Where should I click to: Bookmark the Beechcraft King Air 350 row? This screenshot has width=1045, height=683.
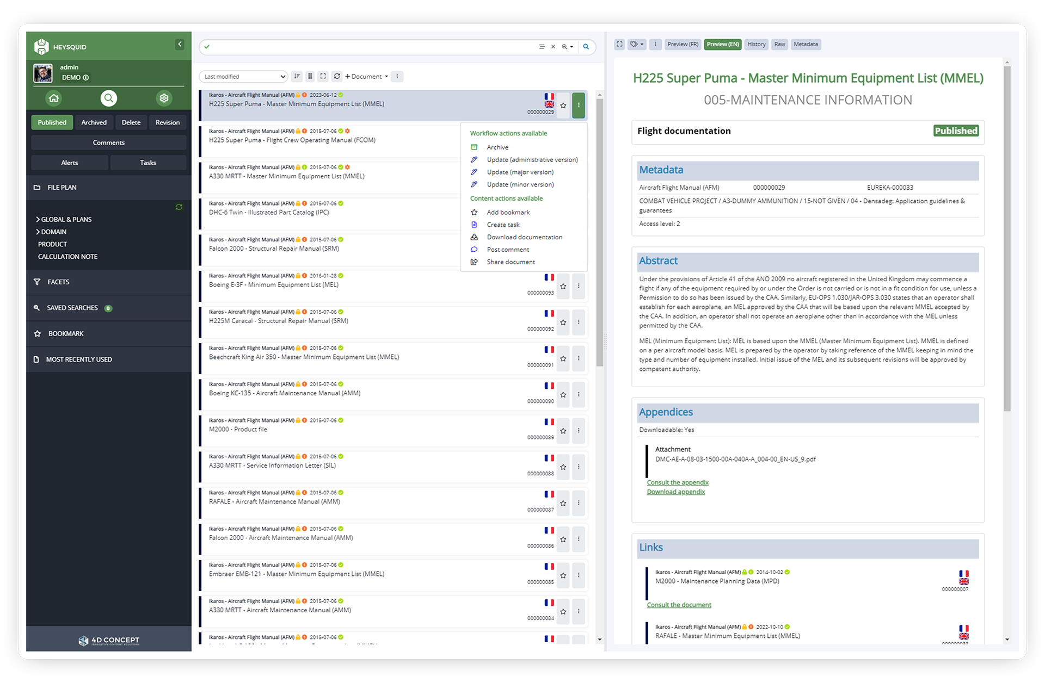[563, 359]
